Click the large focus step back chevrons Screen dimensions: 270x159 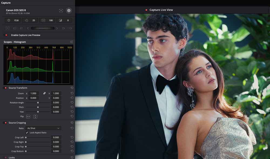(x=15, y=28)
